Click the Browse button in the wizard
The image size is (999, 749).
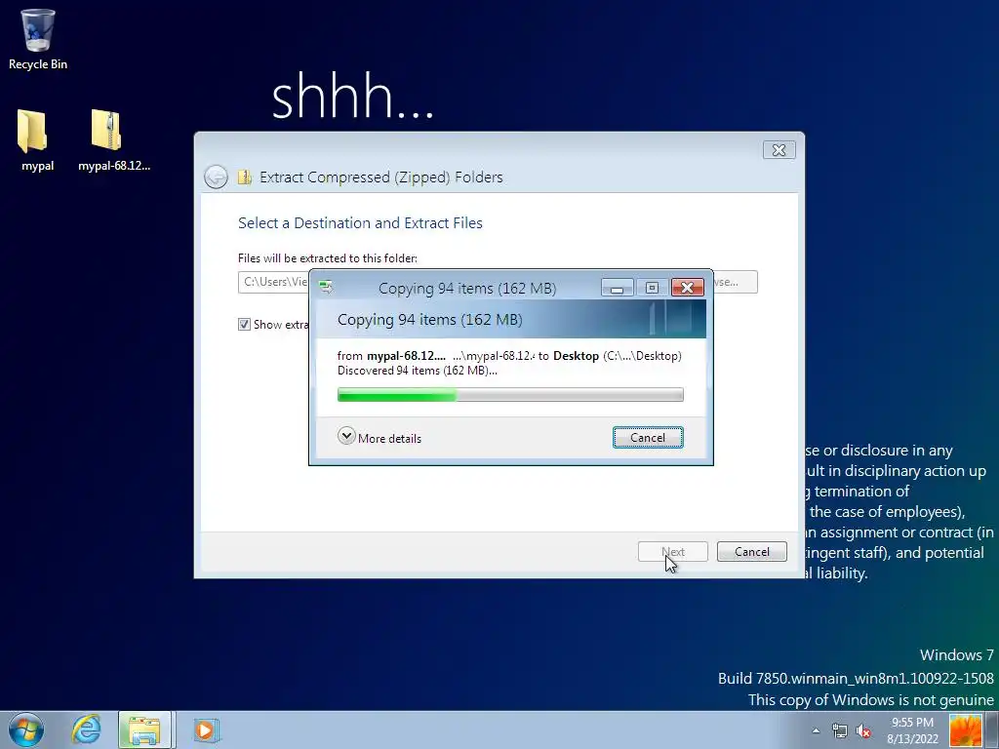(735, 282)
